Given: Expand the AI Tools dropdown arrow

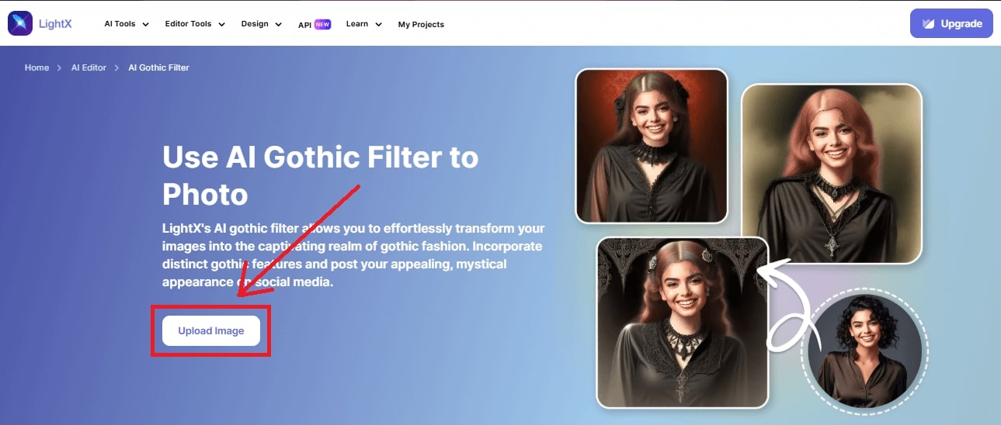Looking at the screenshot, I should (x=145, y=24).
